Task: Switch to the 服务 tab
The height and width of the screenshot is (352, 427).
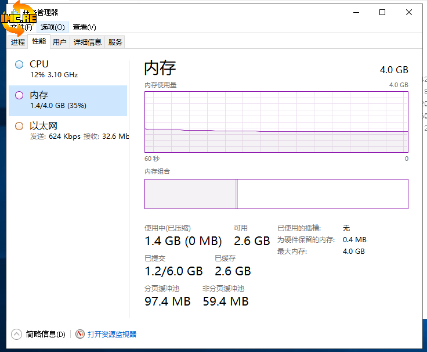Action: point(115,42)
